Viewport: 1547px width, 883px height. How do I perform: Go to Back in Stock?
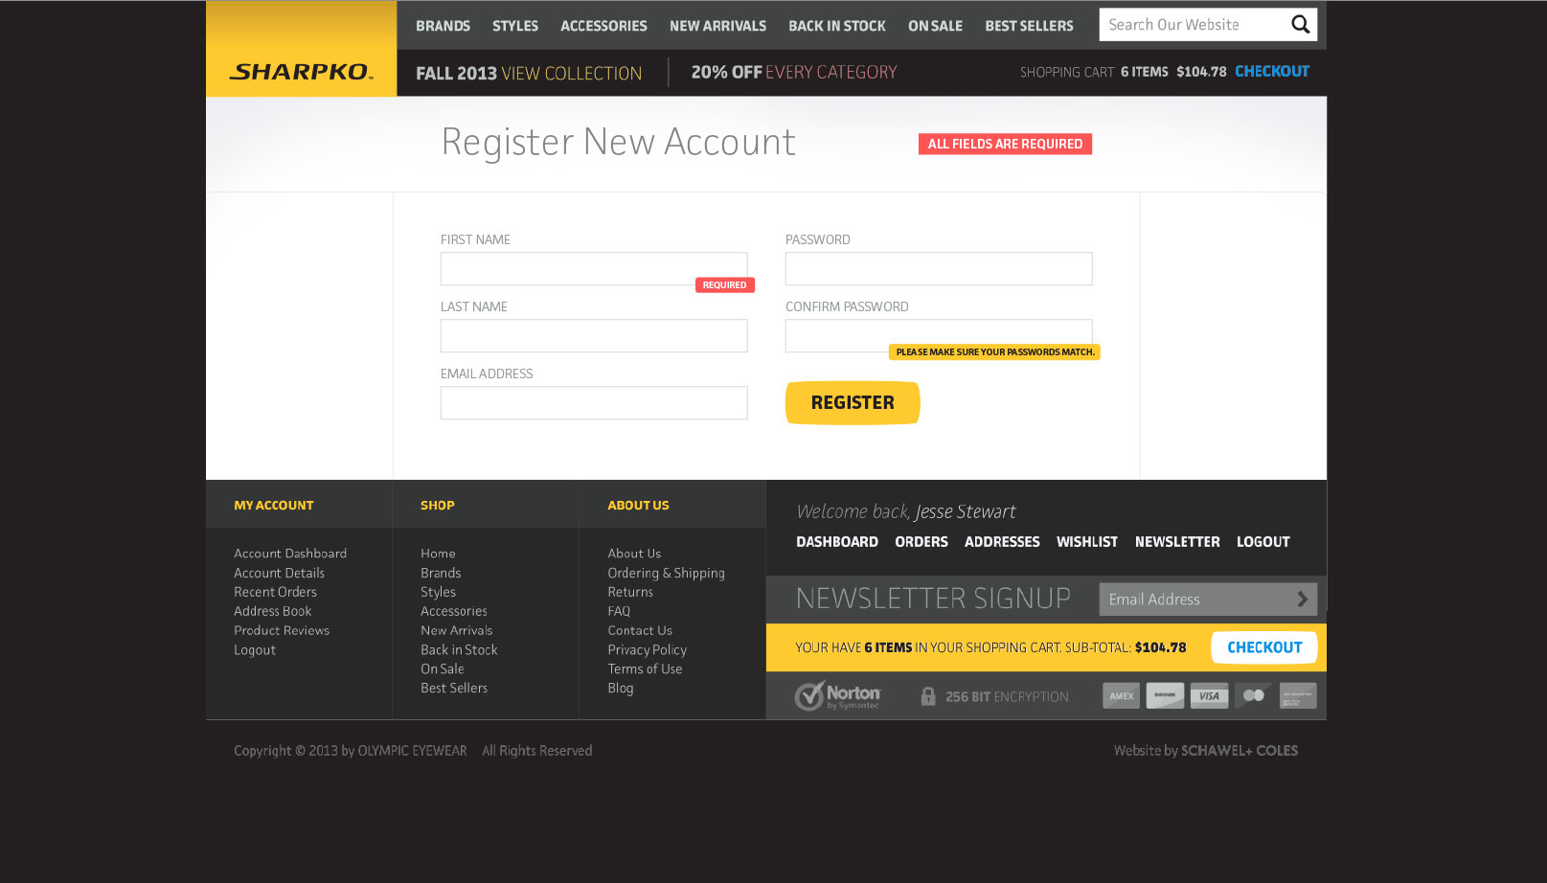pos(837,26)
